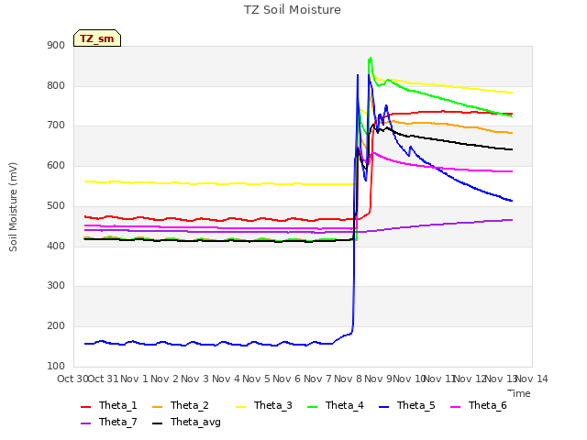The image size is (587, 440).
Task: Click the Nov 4 x-axis tick label
Action: [226, 379]
